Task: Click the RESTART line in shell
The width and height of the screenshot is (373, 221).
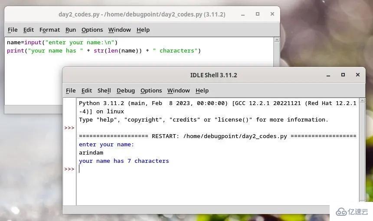Action: 218,136
